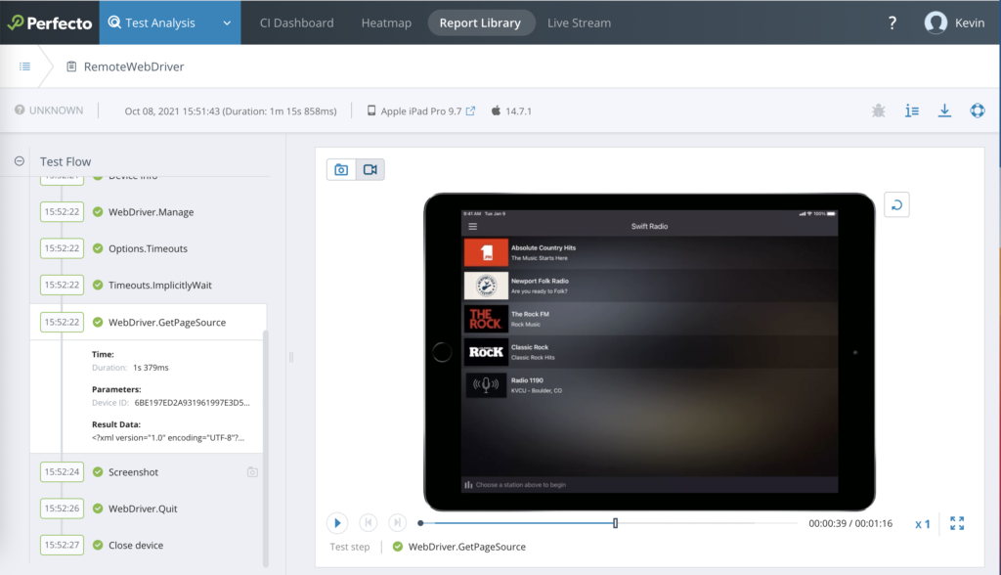Select the Report Library tab
This screenshot has width=1001, height=575.
[480, 23]
